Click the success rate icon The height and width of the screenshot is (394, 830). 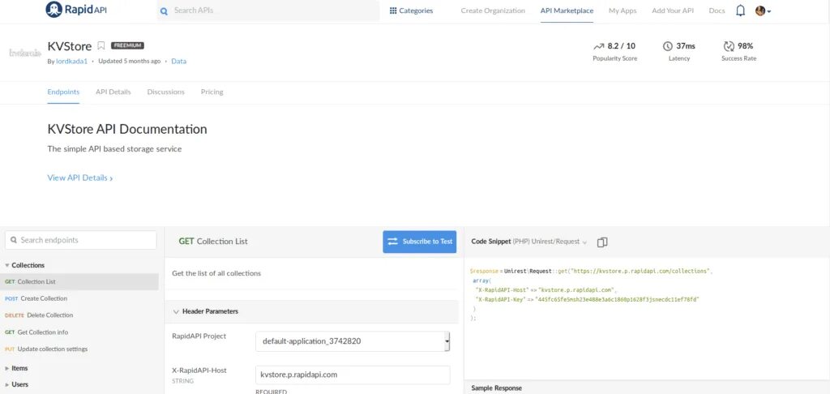729,46
